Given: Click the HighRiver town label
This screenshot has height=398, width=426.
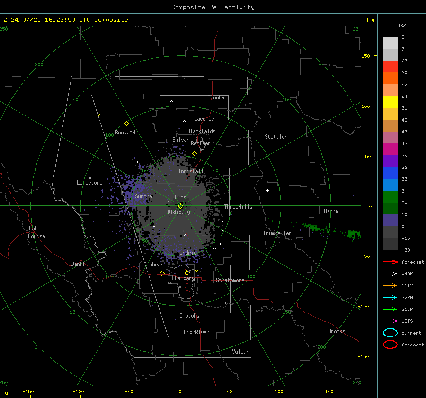Looking at the screenshot, I should (196, 332).
